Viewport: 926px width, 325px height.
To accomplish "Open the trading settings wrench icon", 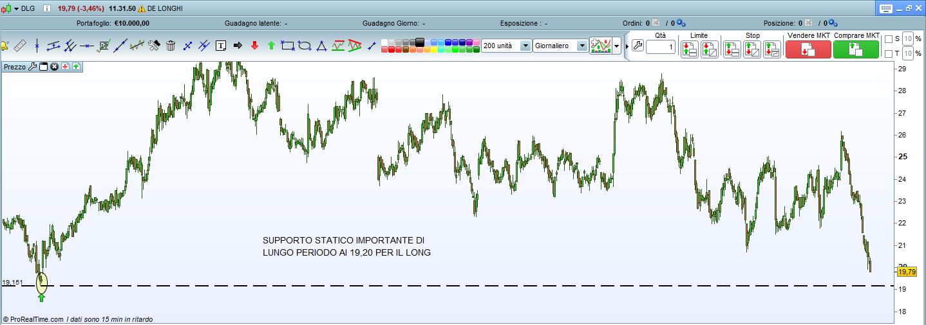I will (638, 46).
